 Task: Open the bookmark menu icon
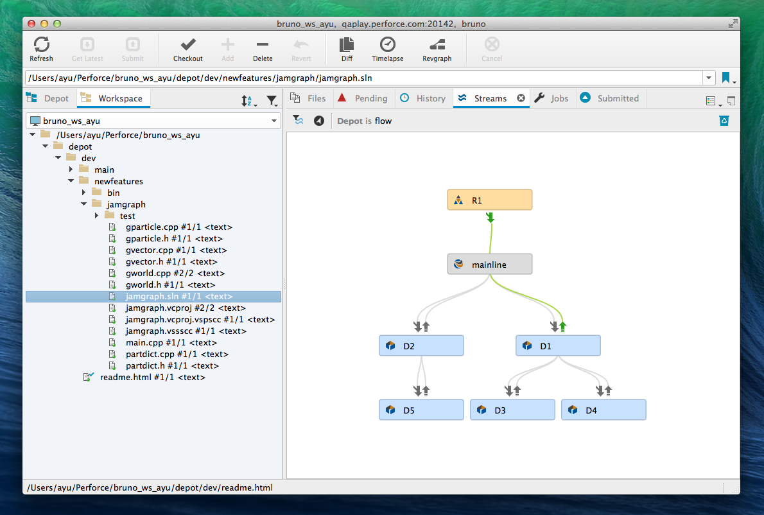(728, 78)
